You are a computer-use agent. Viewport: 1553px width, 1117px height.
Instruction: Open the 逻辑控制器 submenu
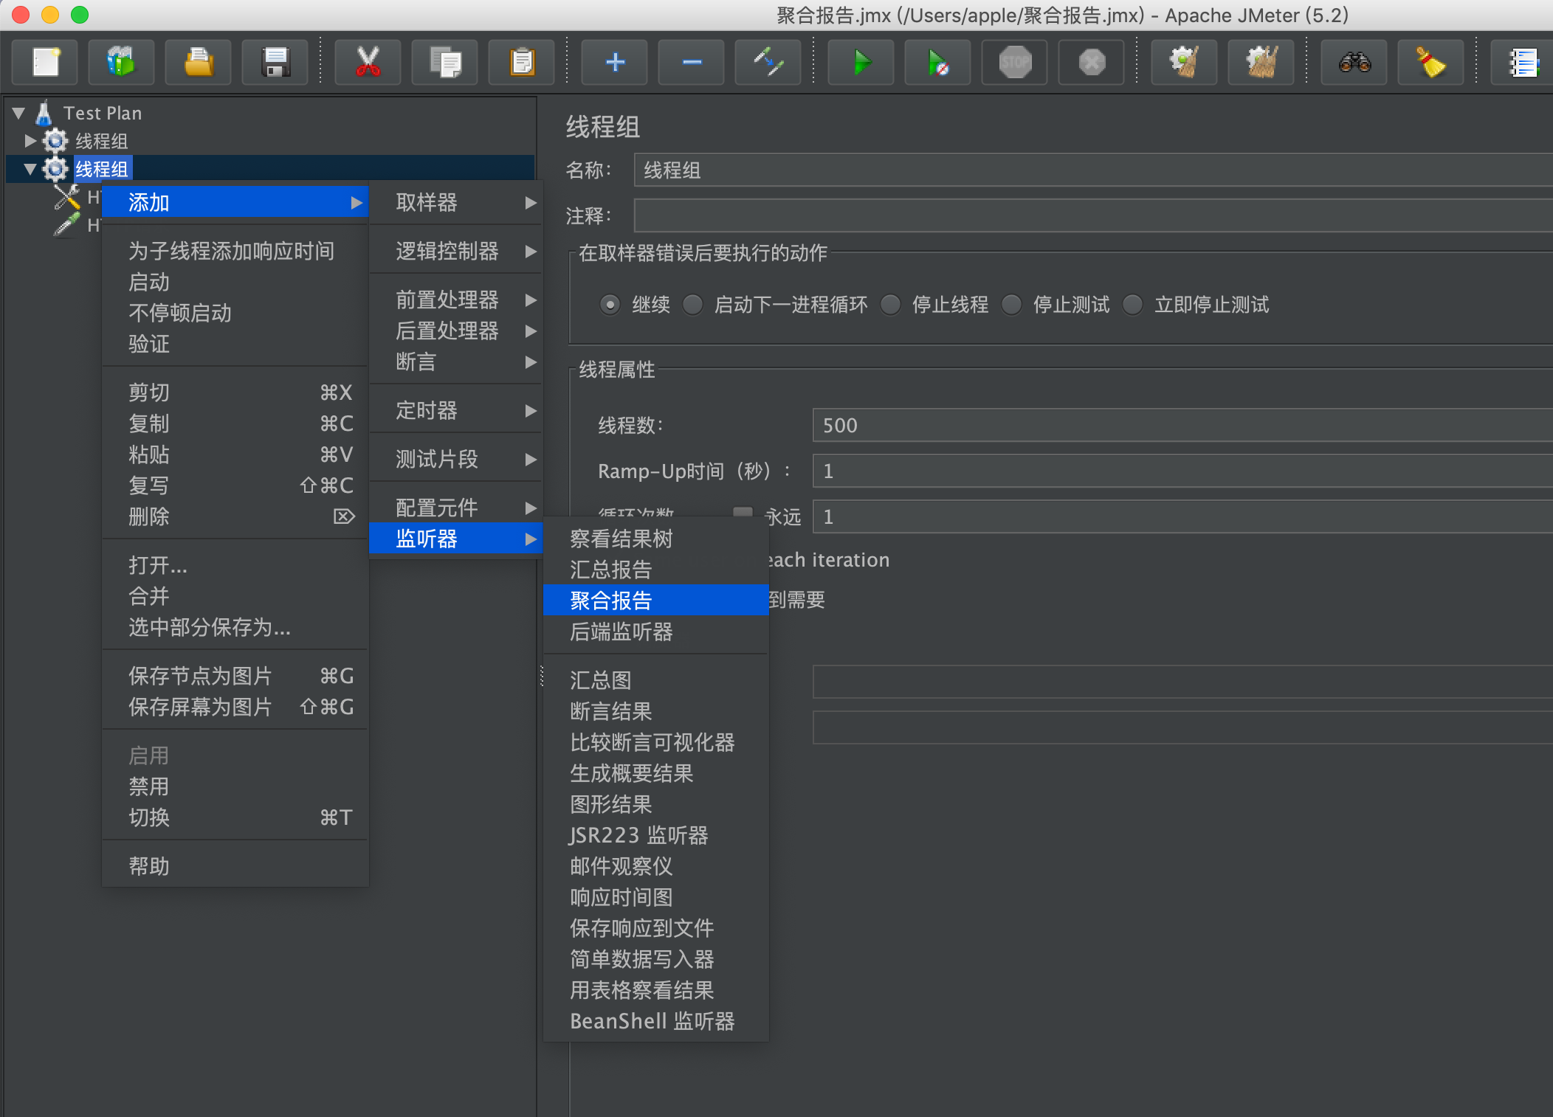[456, 251]
